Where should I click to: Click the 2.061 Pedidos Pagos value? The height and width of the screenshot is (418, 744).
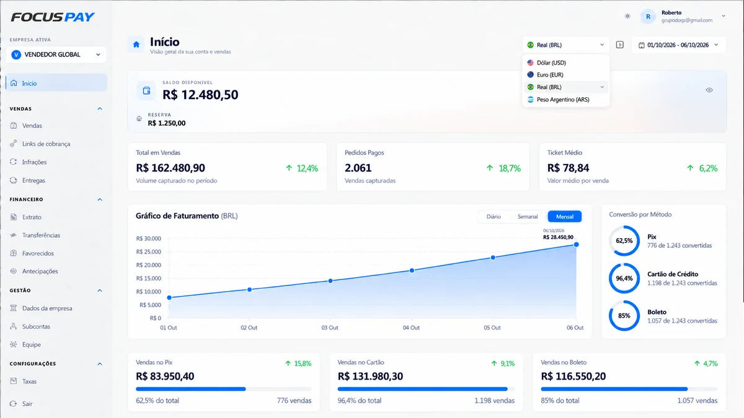pyautogui.click(x=358, y=168)
